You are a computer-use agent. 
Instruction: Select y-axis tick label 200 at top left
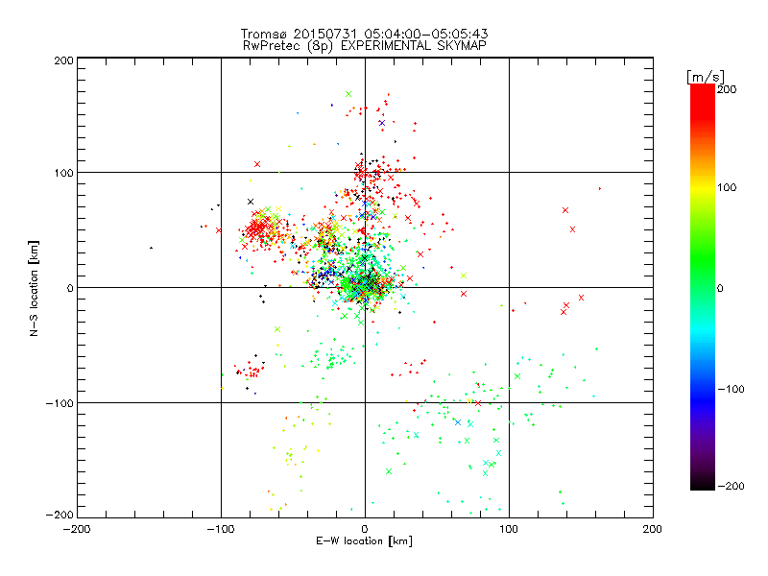pyautogui.click(x=63, y=60)
